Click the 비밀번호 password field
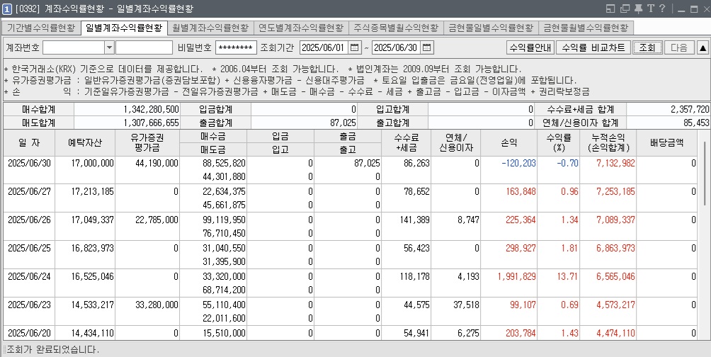 pyautogui.click(x=236, y=47)
